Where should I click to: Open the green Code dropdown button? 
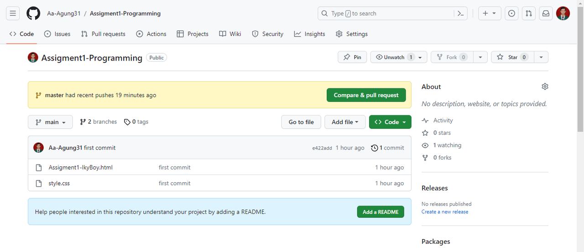click(x=390, y=122)
